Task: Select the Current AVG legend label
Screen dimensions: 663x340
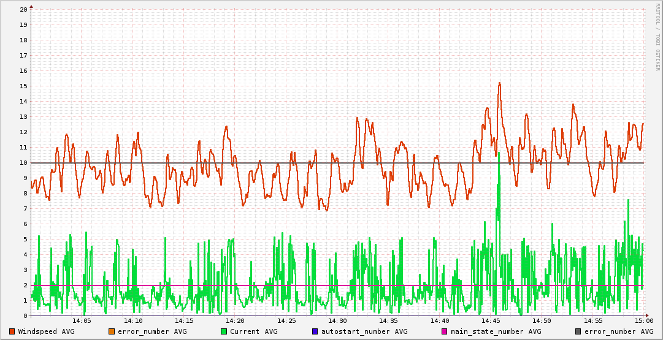Action: [253, 331]
